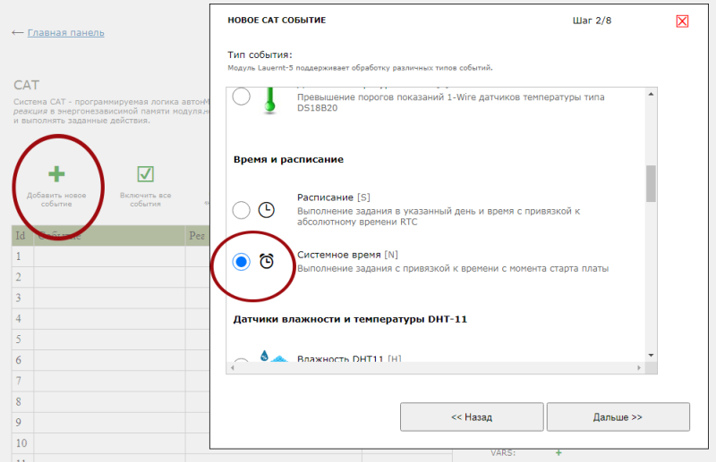Click the CAT page heading
Image resolution: width=716 pixels, height=462 pixels.
tap(27, 85)
